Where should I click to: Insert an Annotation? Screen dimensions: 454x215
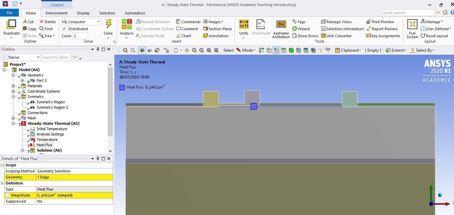(x=216, y=36)
